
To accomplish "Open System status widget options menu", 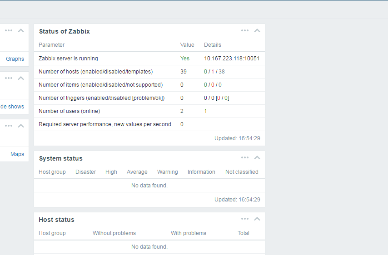I will [245, 157].
